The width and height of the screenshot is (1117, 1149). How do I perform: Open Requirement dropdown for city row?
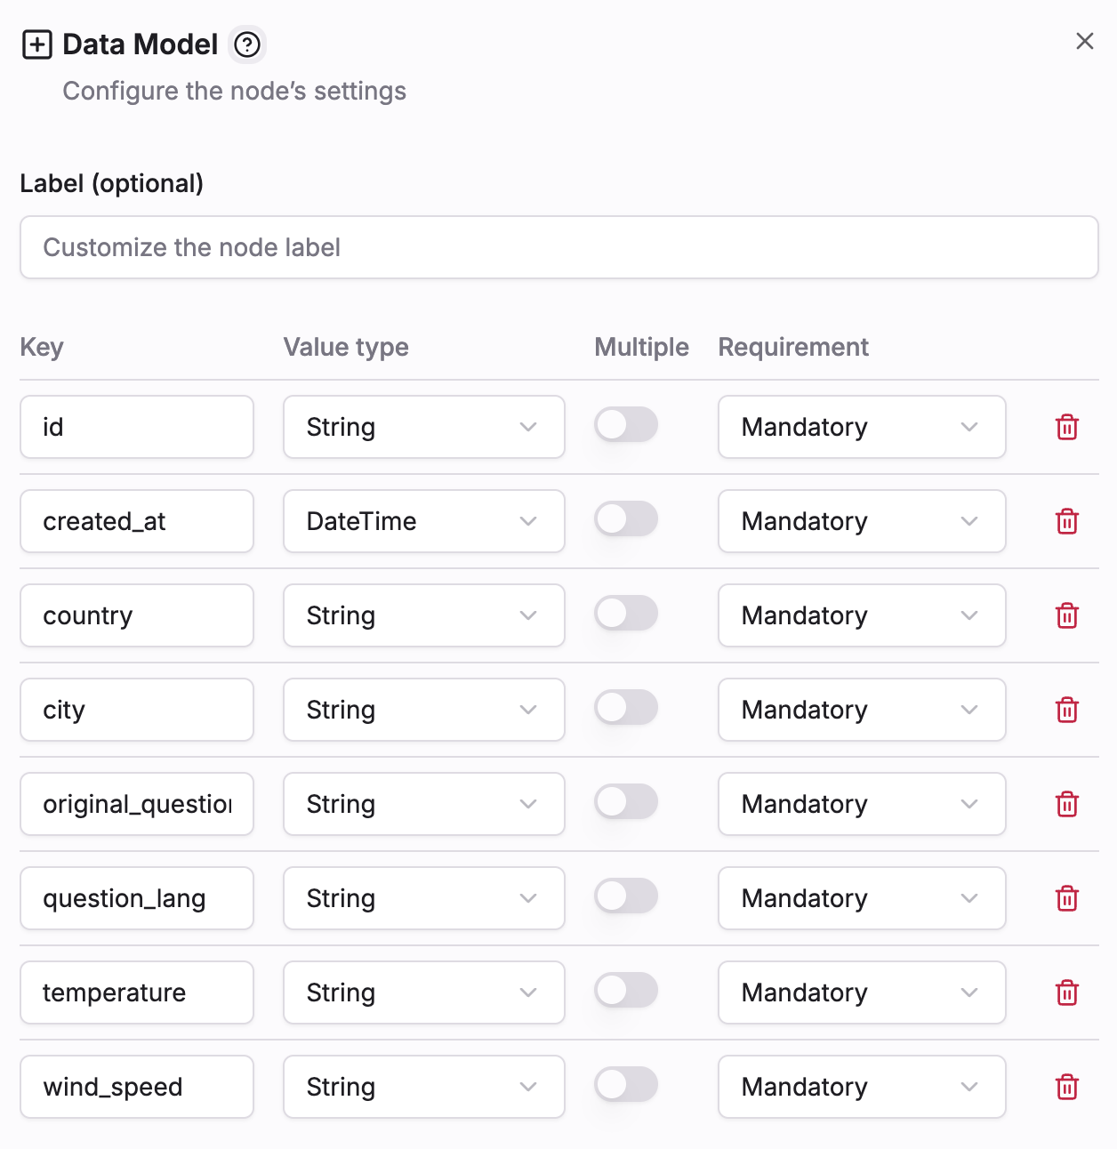click(861, 711)
